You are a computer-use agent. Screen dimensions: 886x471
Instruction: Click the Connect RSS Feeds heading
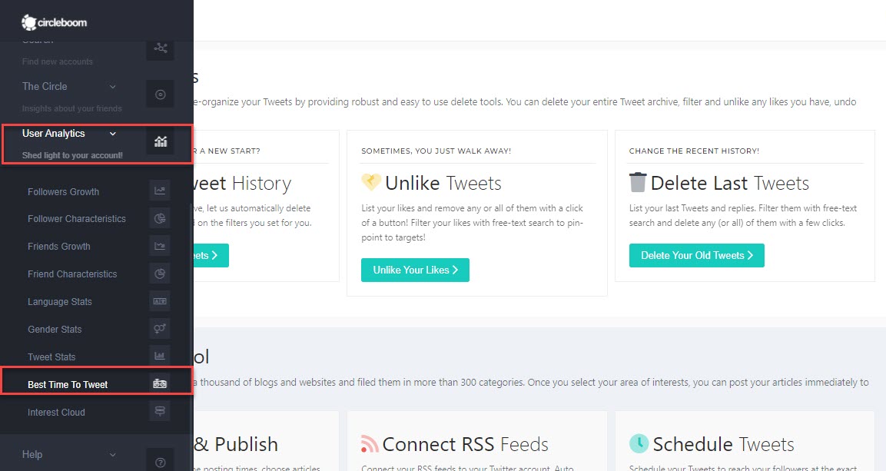click(x=466, y=444)
